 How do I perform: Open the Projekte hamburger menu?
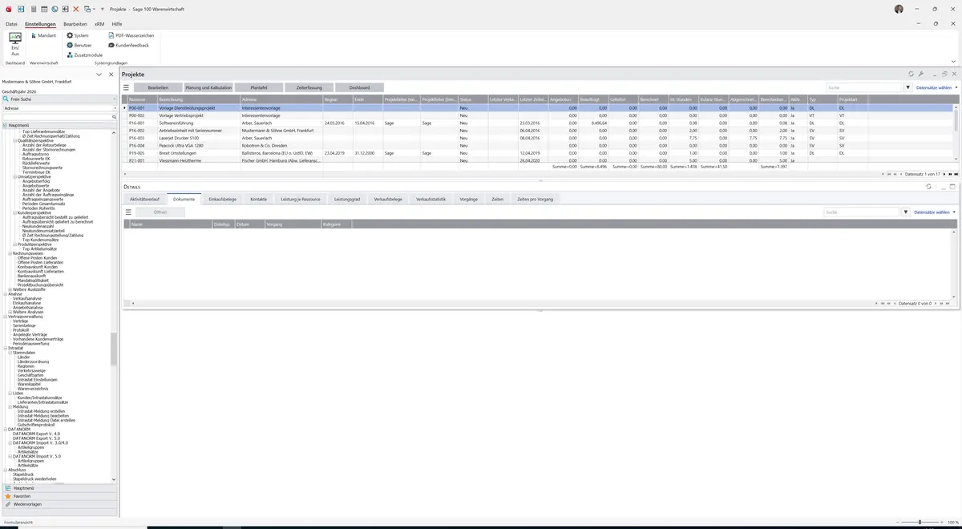pos(126,87)
